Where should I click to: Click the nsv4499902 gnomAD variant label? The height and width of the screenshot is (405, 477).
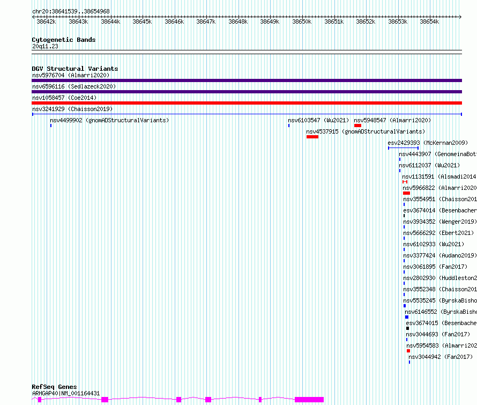(x=109, y=120)
